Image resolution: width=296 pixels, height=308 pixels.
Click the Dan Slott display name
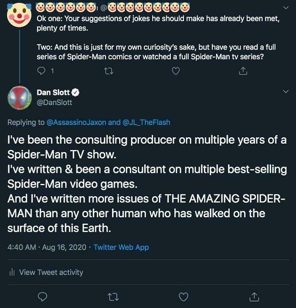[x=53, y=92]
